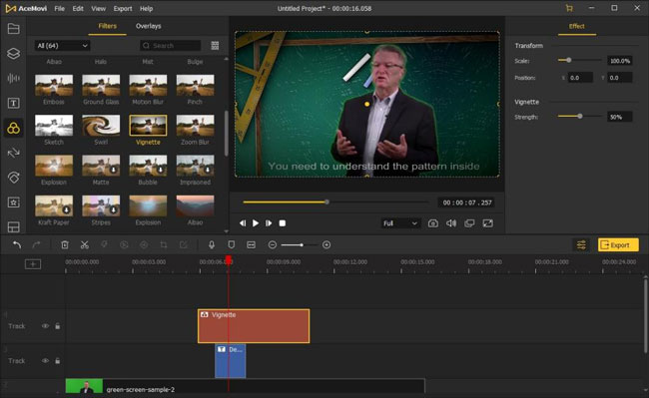
Task: Click the preview playback progress slider
Action: [335, 202]
